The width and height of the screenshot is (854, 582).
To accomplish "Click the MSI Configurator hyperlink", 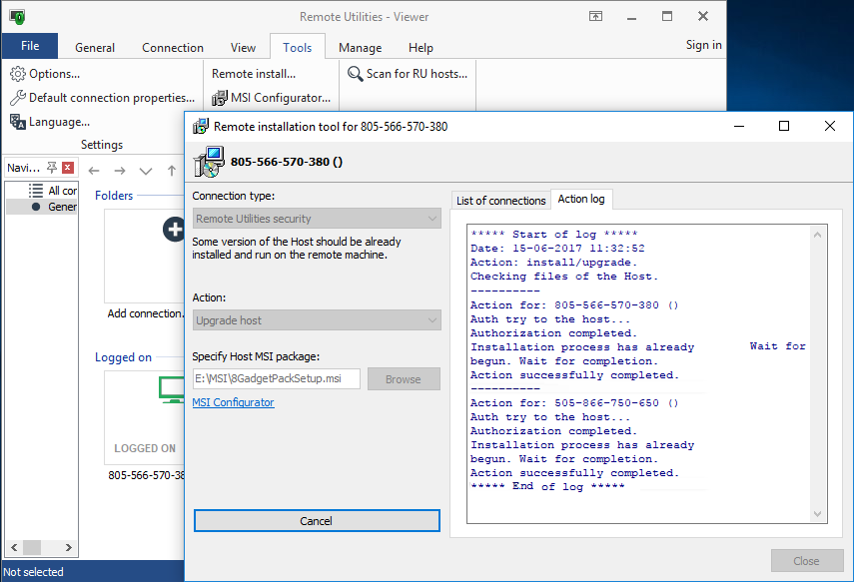I will 233,402.
